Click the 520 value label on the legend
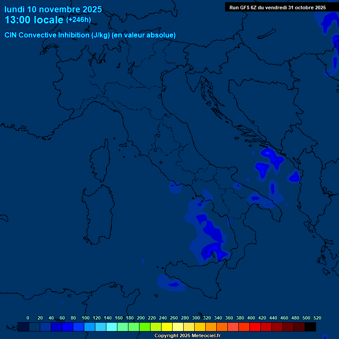The height and width of the screenshot is (339, 339). coord(317,318)
